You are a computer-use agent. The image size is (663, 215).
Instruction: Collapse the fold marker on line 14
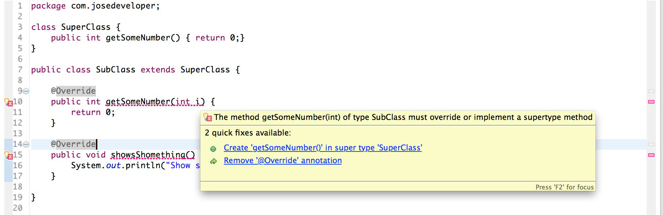[x=26, y=144]
